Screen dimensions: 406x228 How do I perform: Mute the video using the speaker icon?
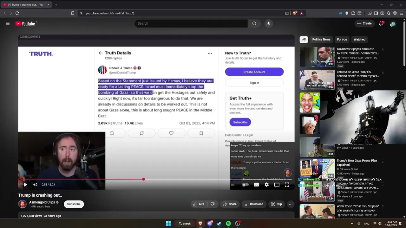(x=35, y=185)
